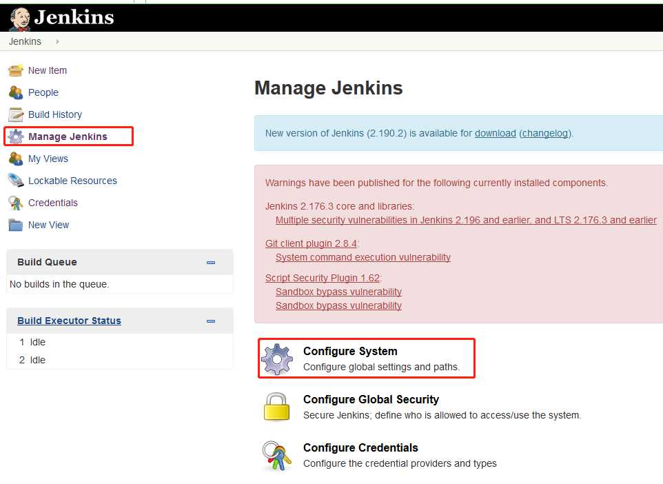The height and width of the screenshot is (484, 663).
Task: Click the Configure Global Security padlock icon
Action: (276, 407)
